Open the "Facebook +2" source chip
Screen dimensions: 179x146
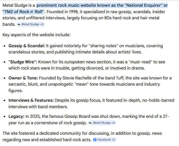coord(105,140)
